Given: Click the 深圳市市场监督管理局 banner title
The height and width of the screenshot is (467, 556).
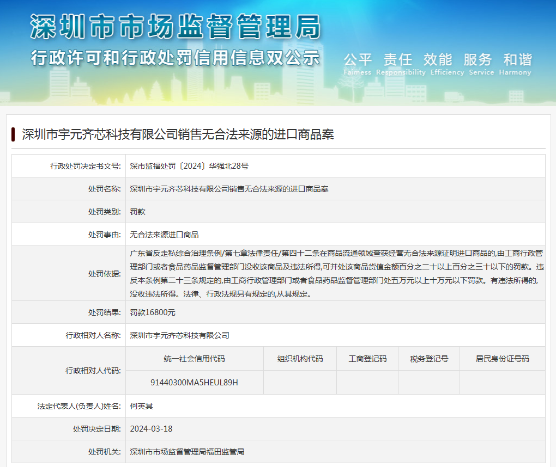Looking at the screenshot, I should [176, 27].
